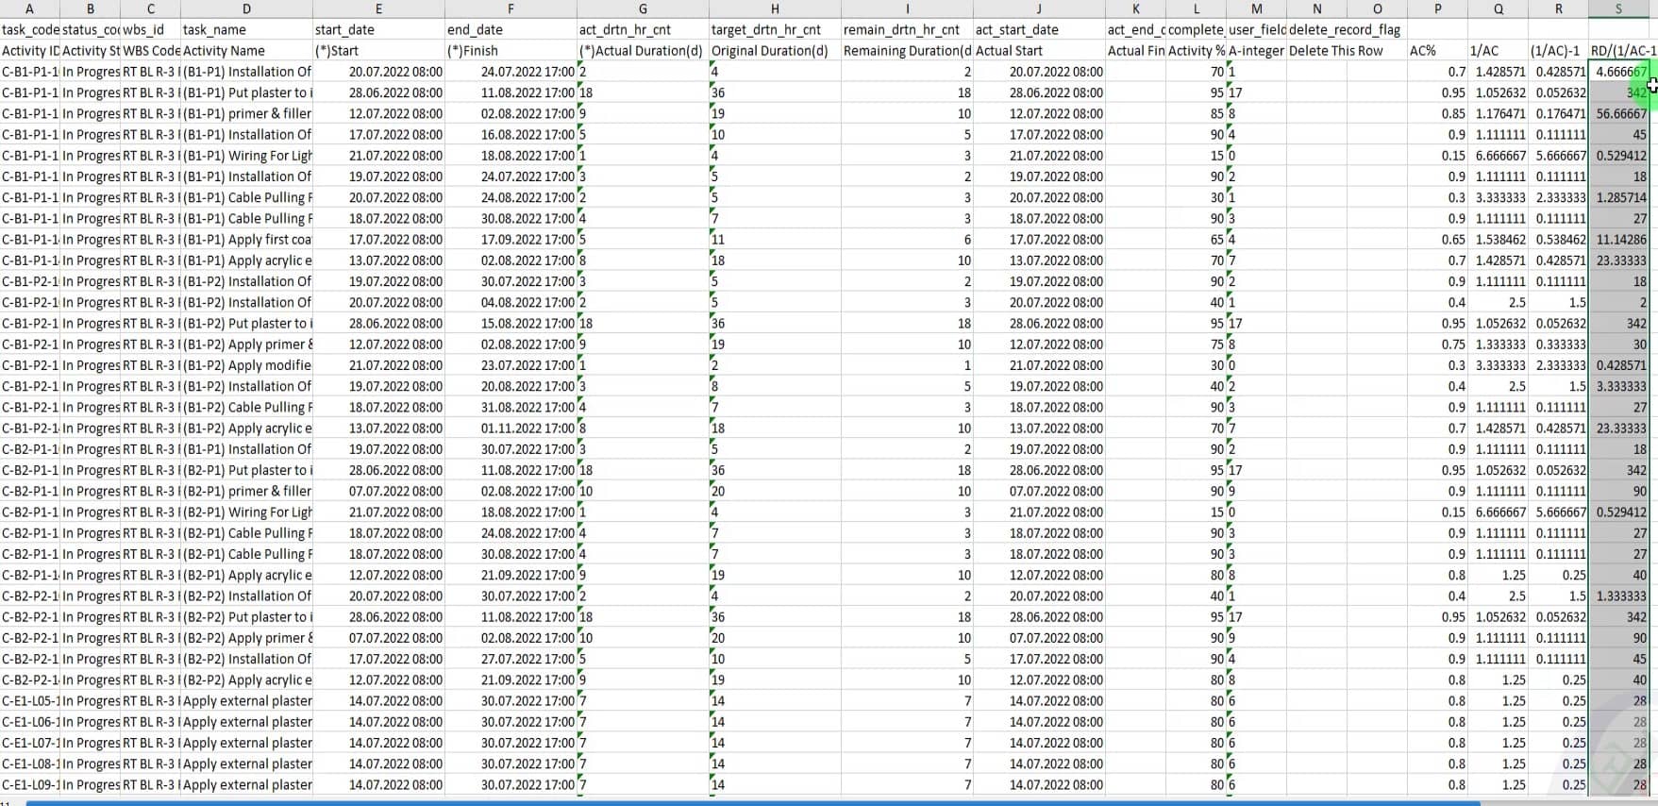The height and width of the screenshot is (806, 1658).
Task: Select column Q header
Action: [x=1498, y=8]
